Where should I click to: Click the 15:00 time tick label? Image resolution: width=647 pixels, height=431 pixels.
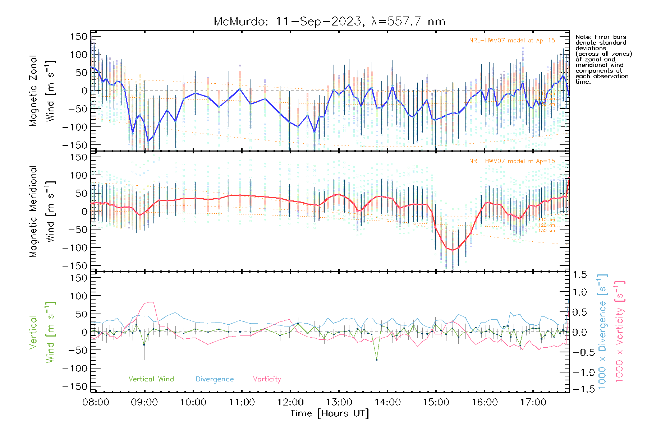point(436,402)
